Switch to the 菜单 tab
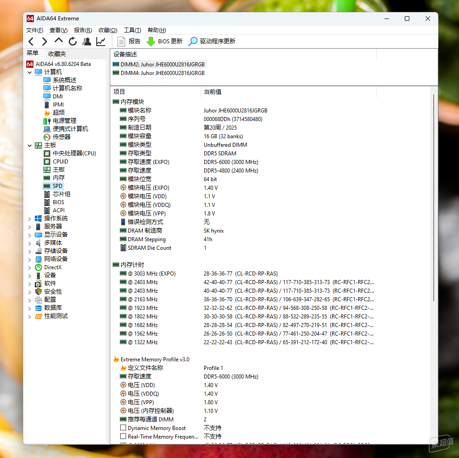Image resolution: width=459 pixels, height=458 pixels. click(x=33, y=53)
